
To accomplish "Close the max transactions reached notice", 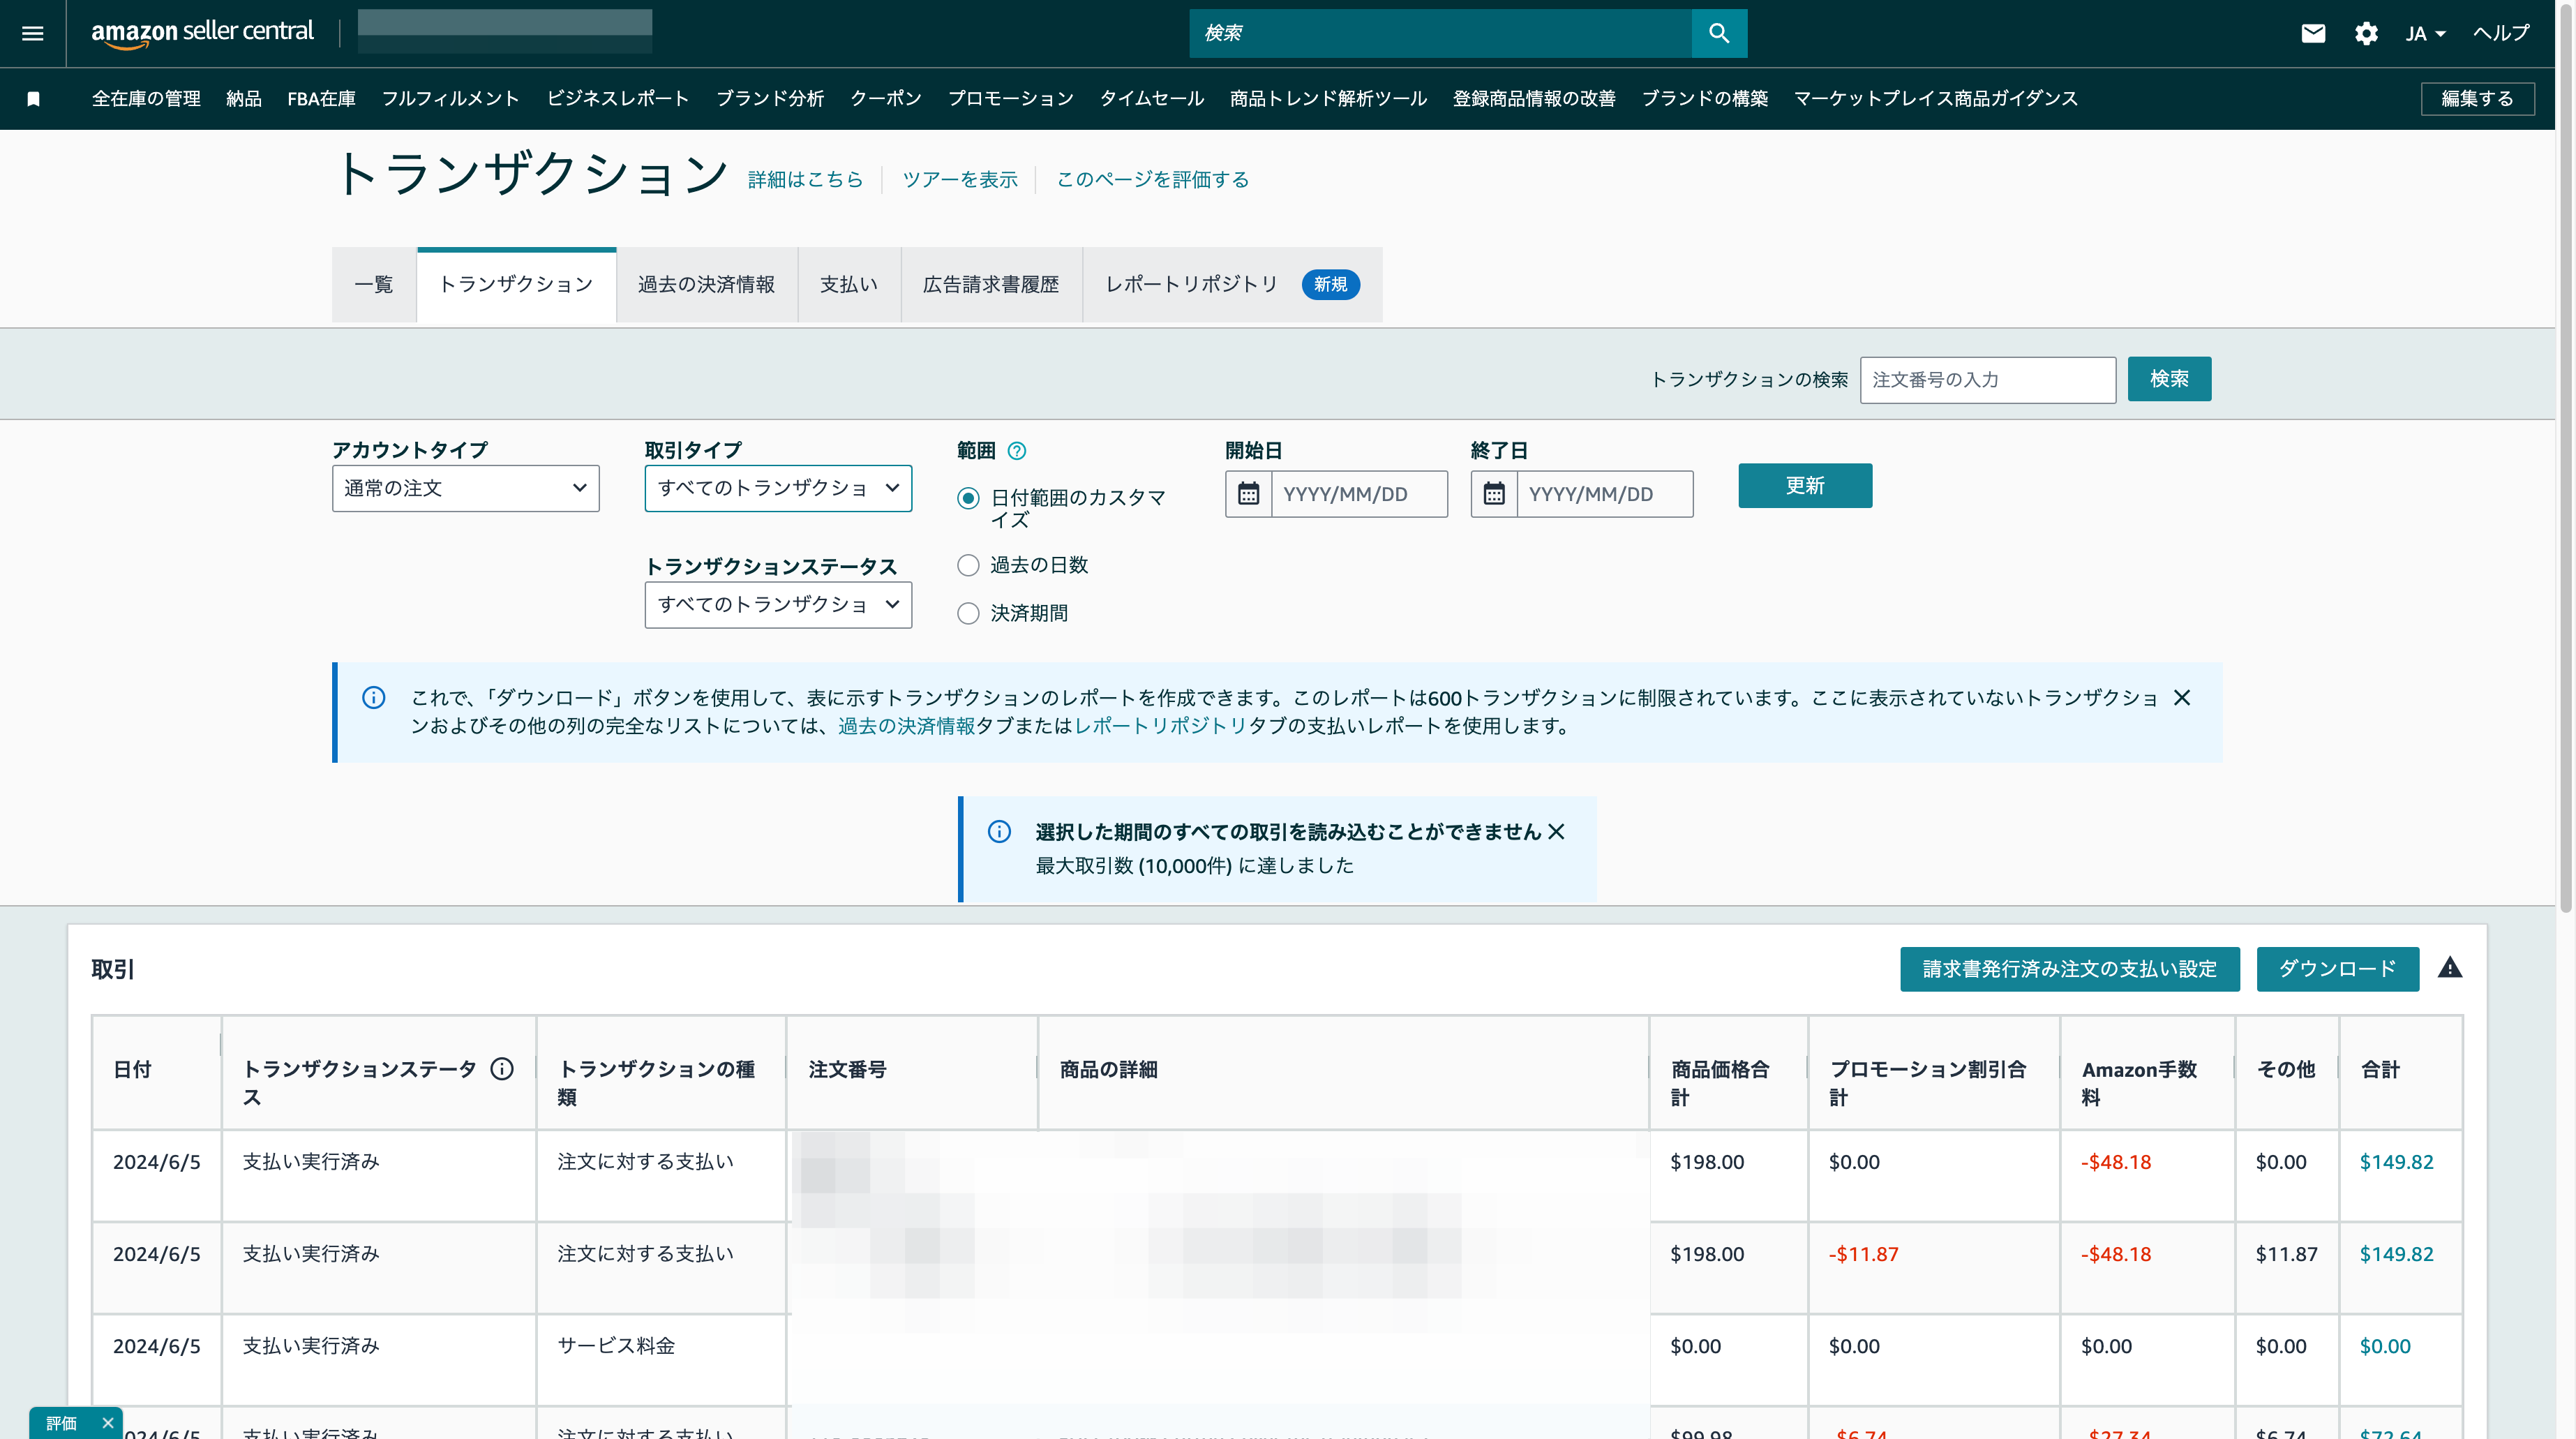I will click(1556, 832).
